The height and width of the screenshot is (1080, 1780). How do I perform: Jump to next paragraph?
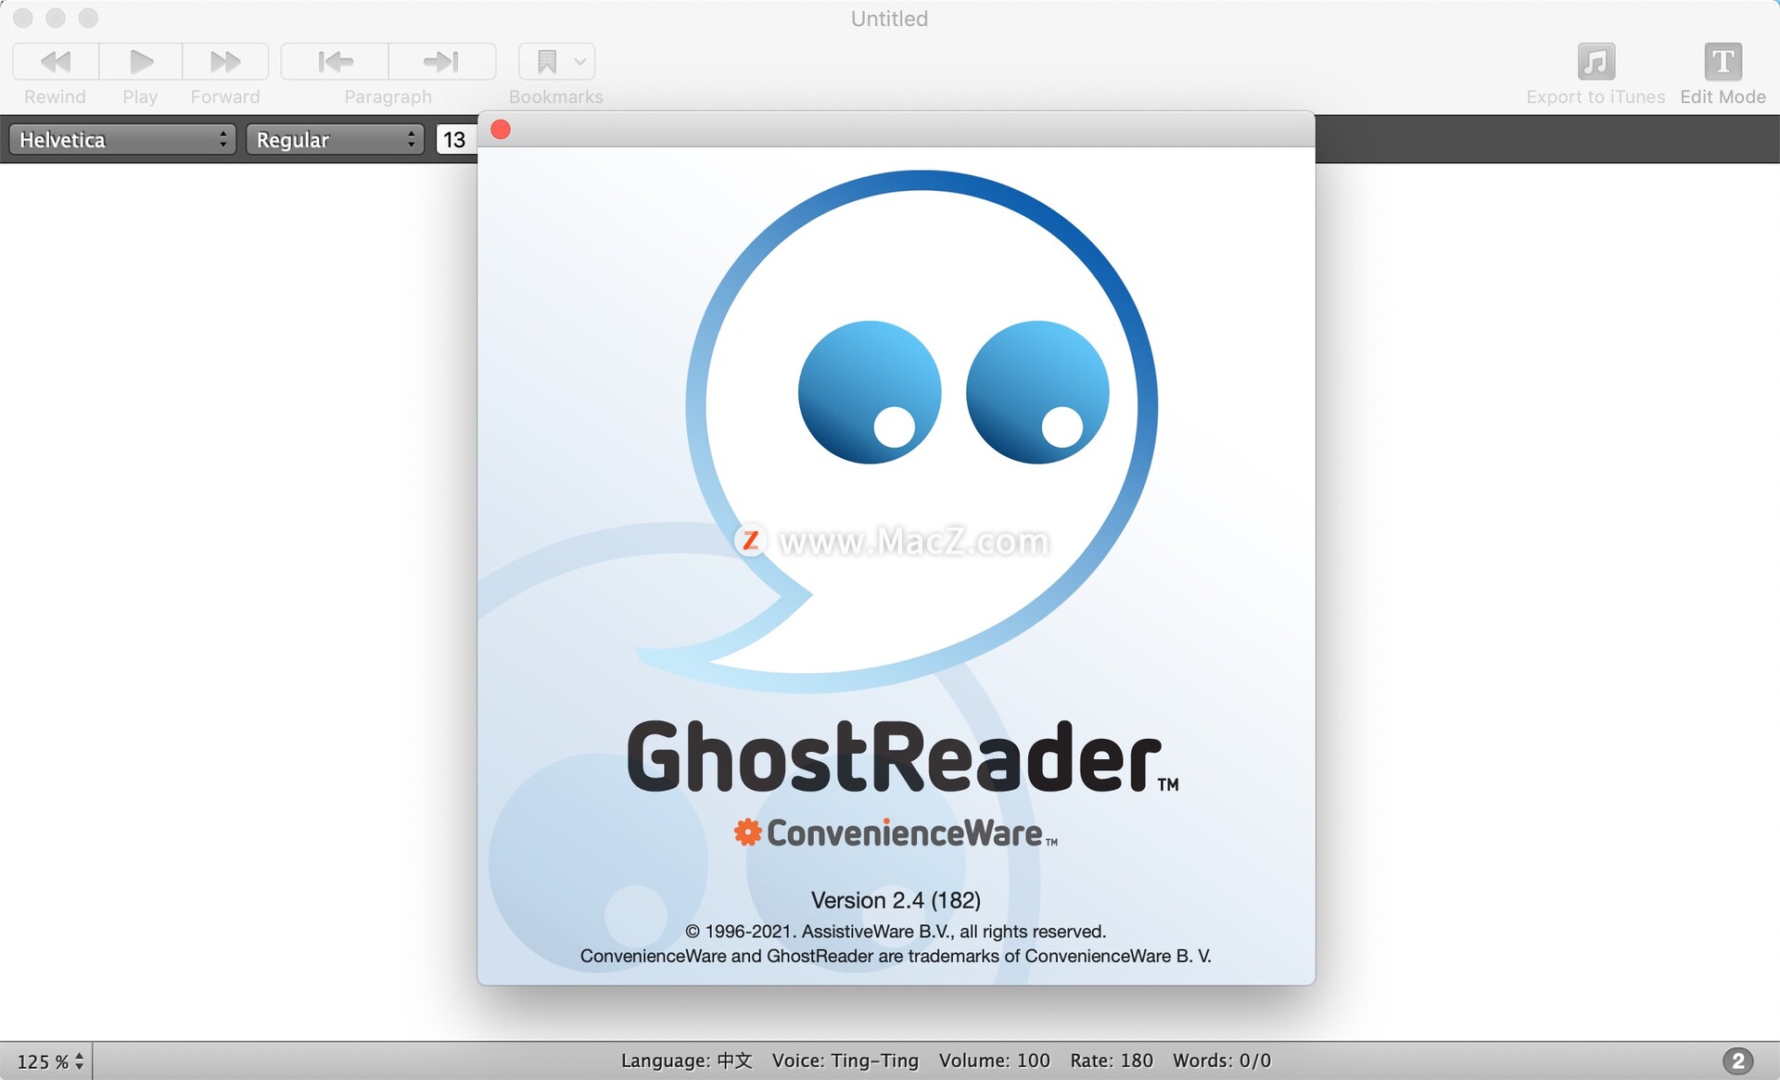coord(441,62)
